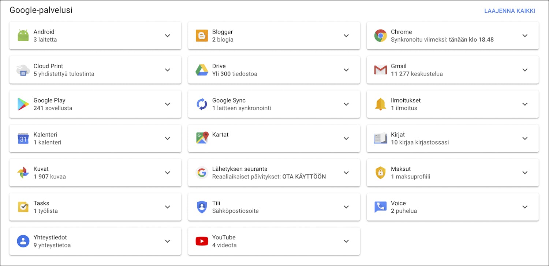The height and width of the screenshot is (266, 549).
Task: Click the Kirjat book icon
Action: point(380,138)
